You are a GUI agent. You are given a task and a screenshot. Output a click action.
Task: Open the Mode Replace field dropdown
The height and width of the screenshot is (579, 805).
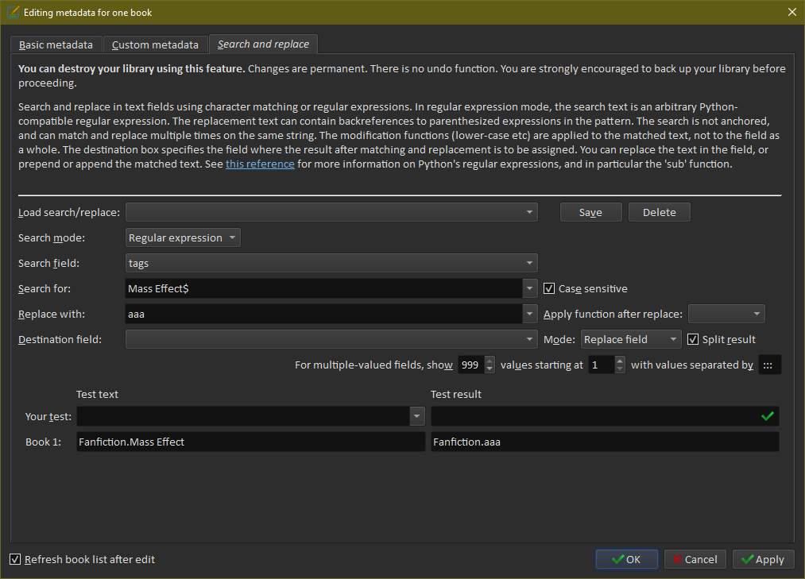coord(630,339)
